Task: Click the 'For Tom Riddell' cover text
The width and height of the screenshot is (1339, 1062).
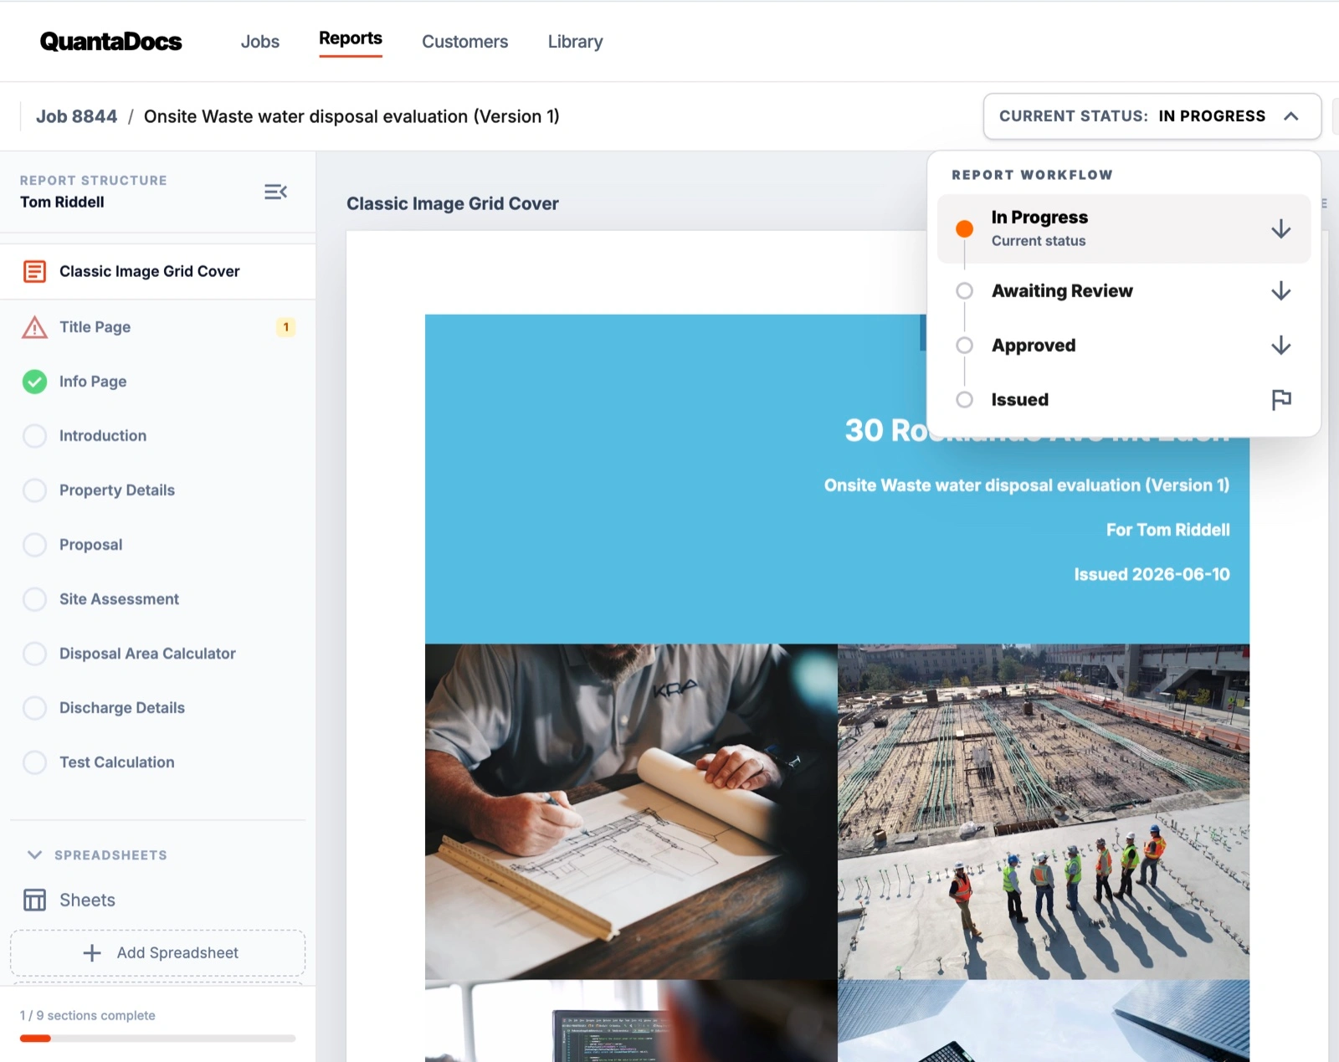Action: click(1167, 530)
